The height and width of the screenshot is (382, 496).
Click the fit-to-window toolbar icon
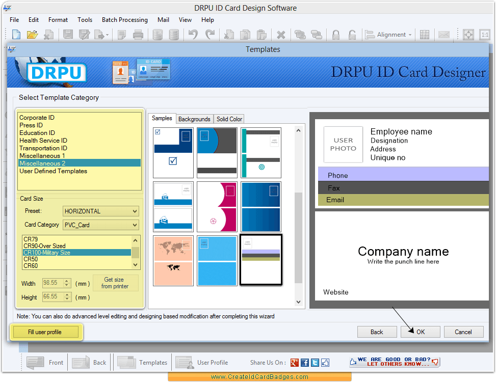click(x=468, y=35)
